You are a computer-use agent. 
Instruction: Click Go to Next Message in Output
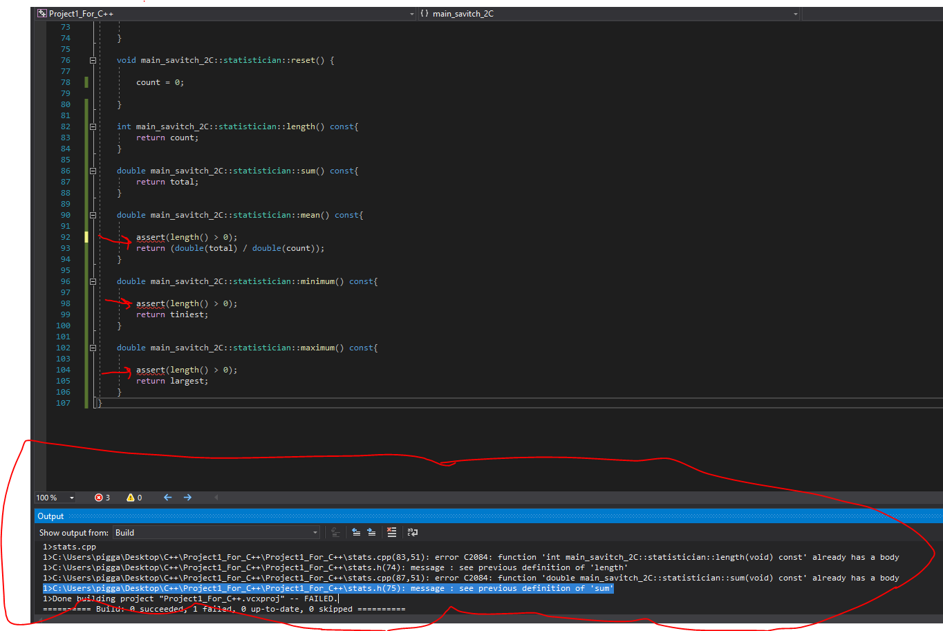coord(371,532)
